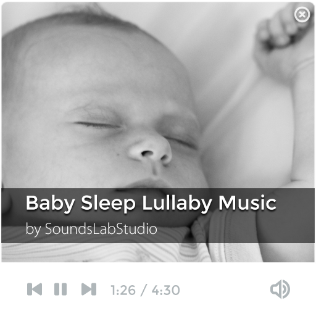Click the 4:30 total duration label

pos(166,290)
